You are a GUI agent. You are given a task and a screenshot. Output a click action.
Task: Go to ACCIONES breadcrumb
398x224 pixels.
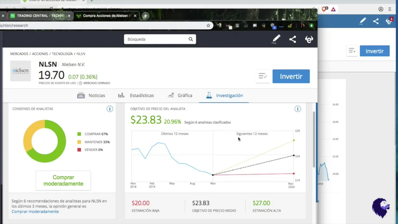click(x=40, y=54)
